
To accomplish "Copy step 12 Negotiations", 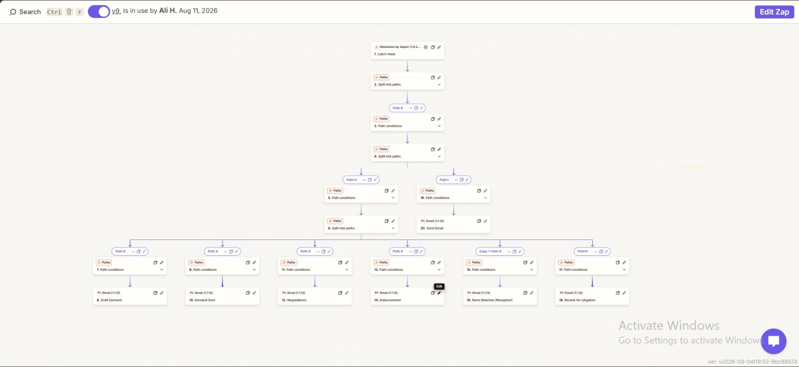I will (340, 293).
